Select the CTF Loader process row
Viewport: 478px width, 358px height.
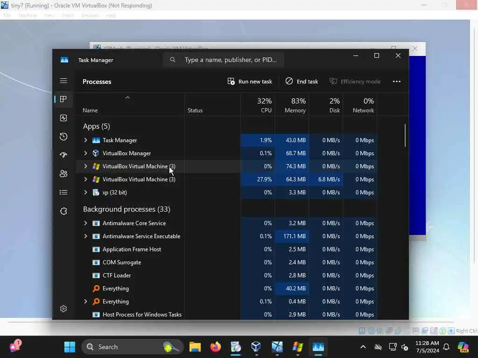tap(226, 275)
